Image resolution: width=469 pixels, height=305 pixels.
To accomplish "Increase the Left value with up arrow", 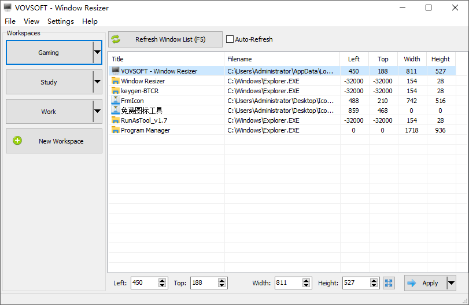I will 162,281.
